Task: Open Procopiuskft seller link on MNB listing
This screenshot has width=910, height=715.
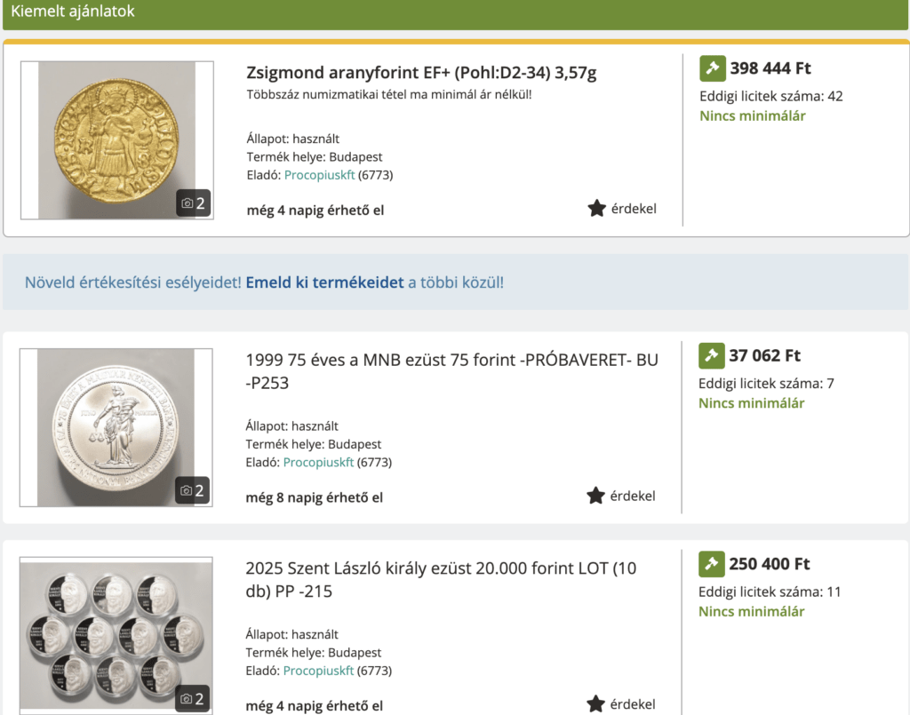Action: click(x=318, y=462)
